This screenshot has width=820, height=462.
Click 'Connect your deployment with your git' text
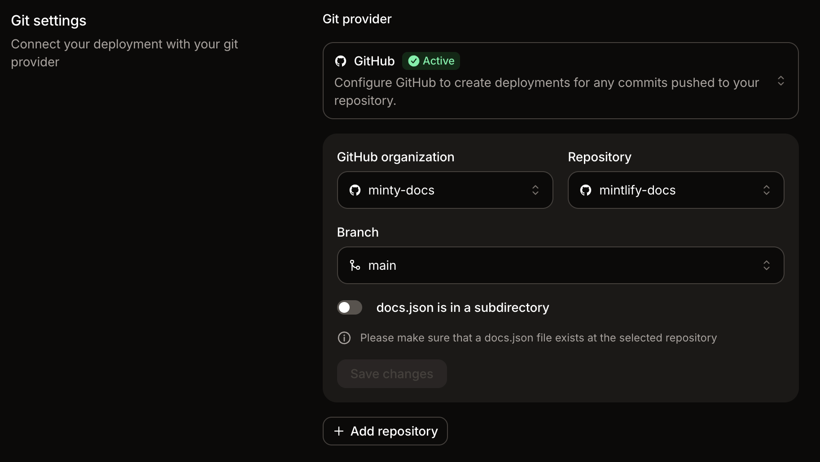tap(124, 53)
